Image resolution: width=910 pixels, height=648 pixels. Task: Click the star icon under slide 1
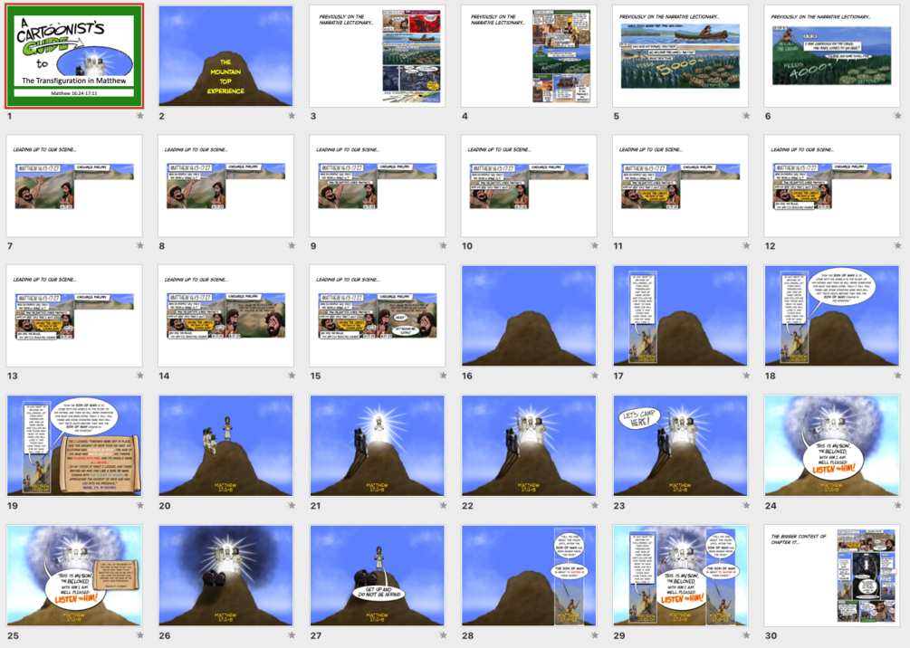[x=139, y=116]
